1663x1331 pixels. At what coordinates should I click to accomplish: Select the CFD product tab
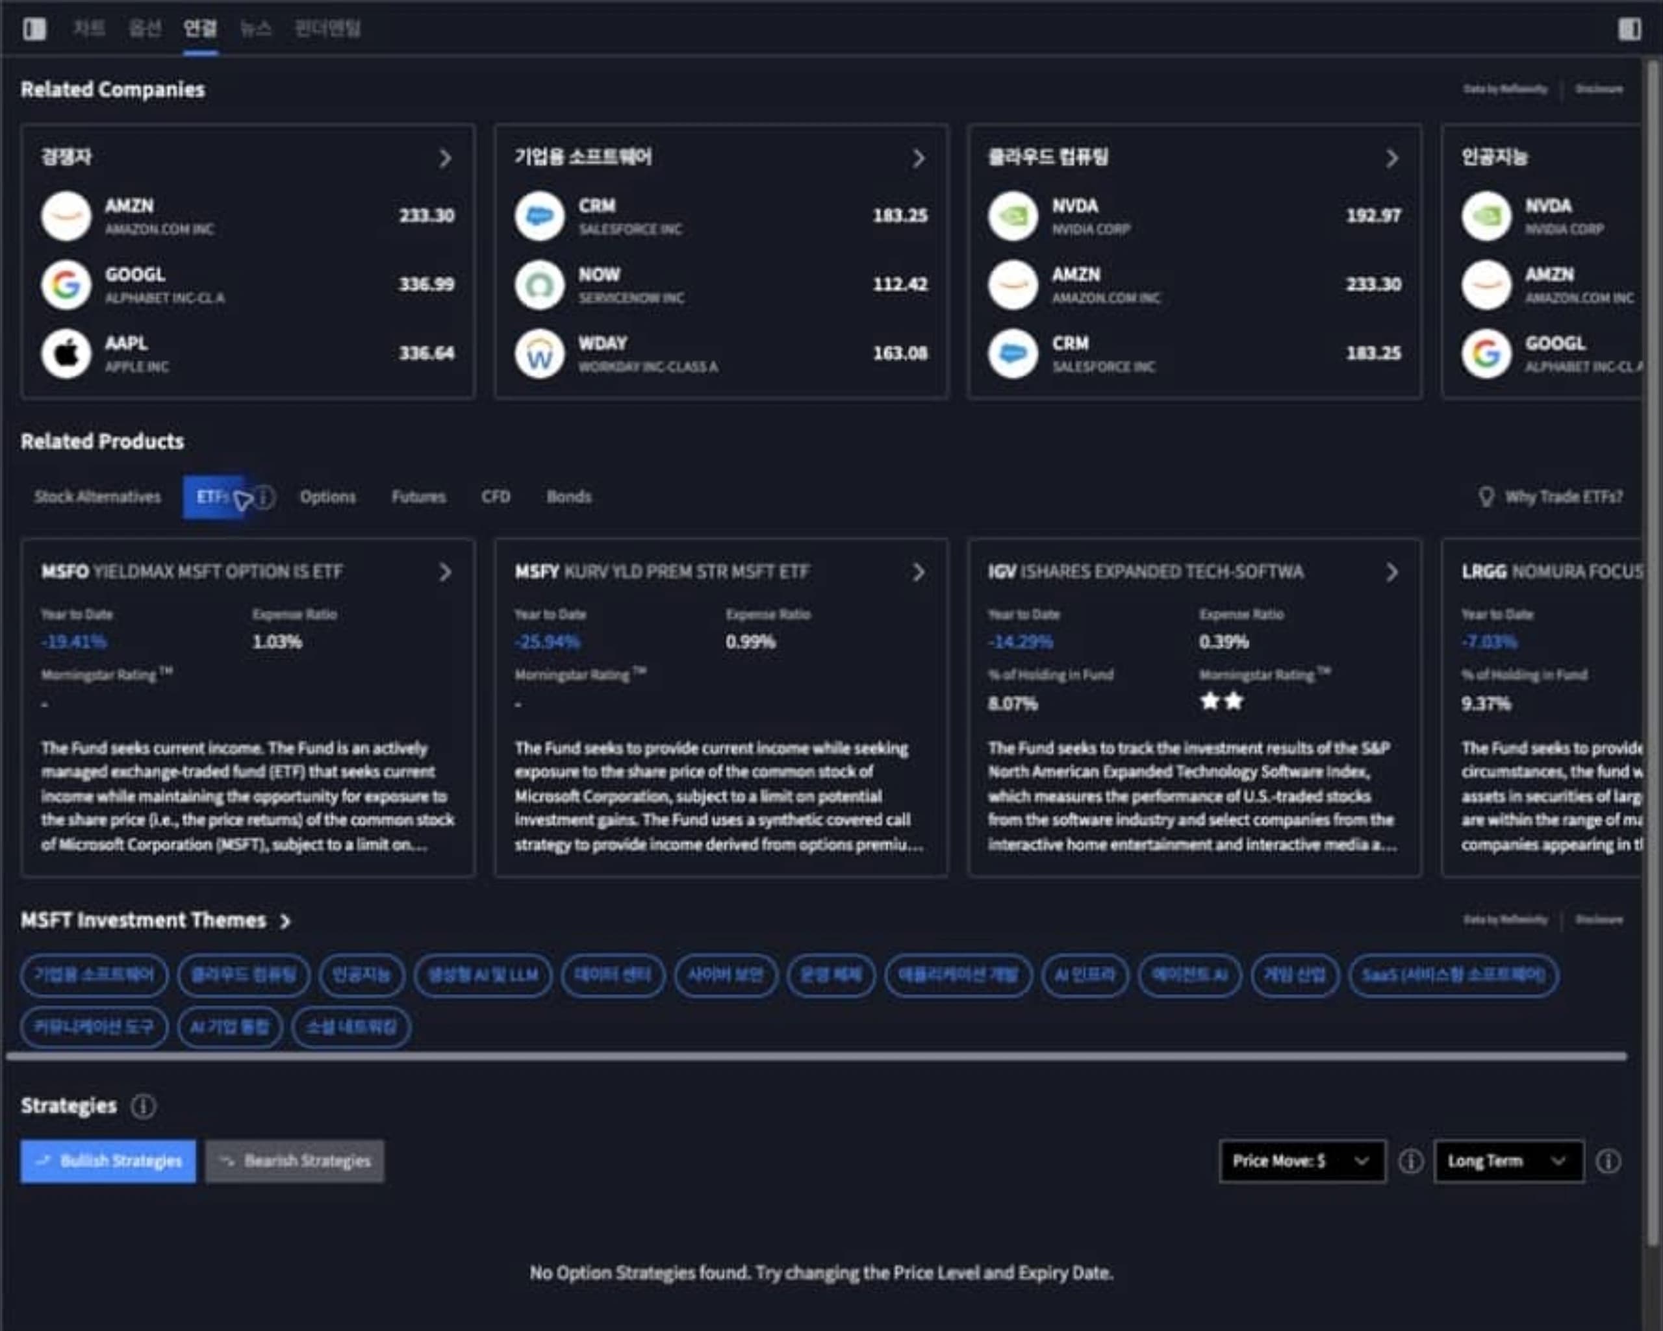click(496, 497)
